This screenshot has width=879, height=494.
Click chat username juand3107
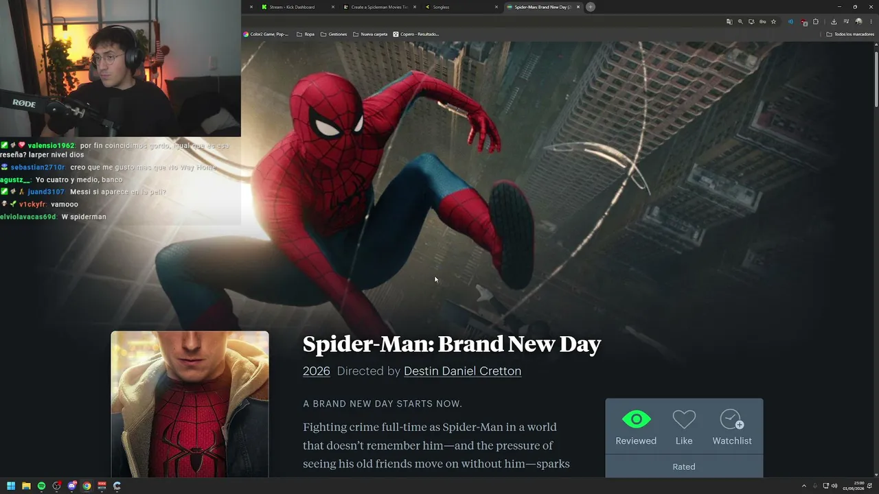46,192
